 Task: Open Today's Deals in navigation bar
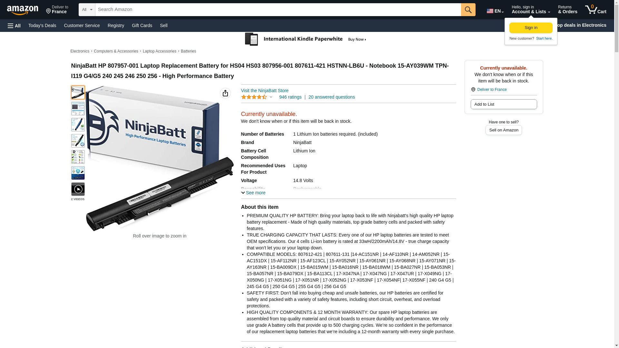[x=42, y=25]
